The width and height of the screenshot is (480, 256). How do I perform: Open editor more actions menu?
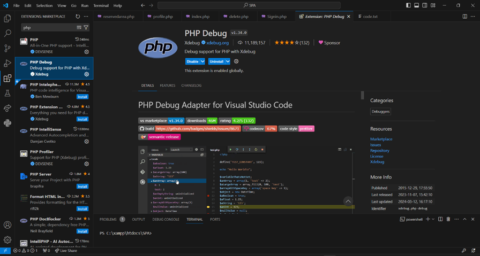click(473, 17)
